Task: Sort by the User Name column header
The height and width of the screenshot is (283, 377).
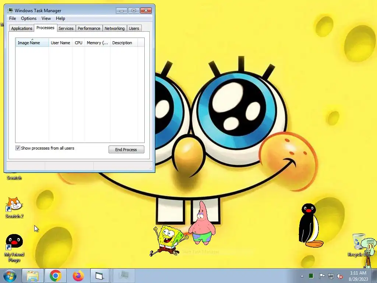Action: click(60, 43)
